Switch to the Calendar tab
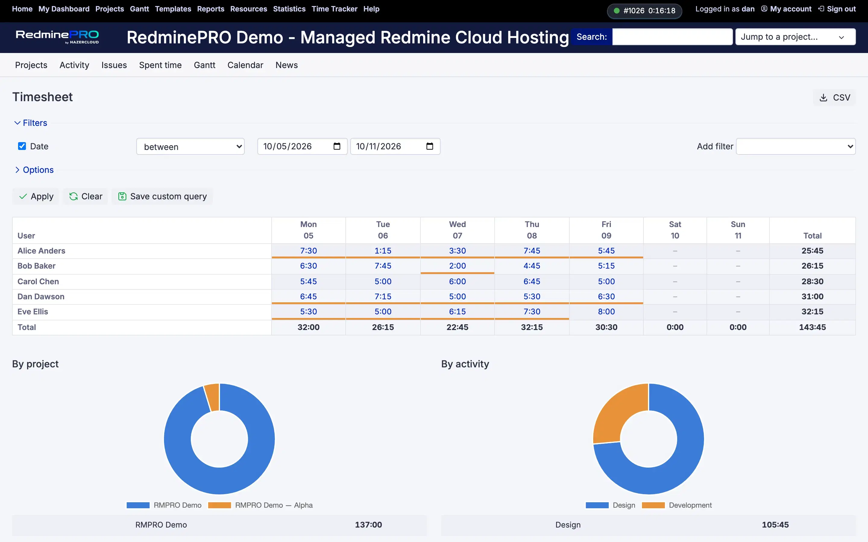868x542 pixels. tap(245, 65)
